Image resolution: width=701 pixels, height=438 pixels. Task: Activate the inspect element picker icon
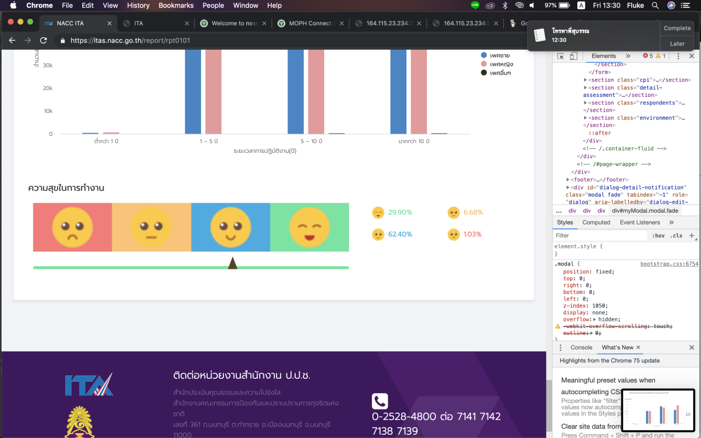(x=561, y=56)
